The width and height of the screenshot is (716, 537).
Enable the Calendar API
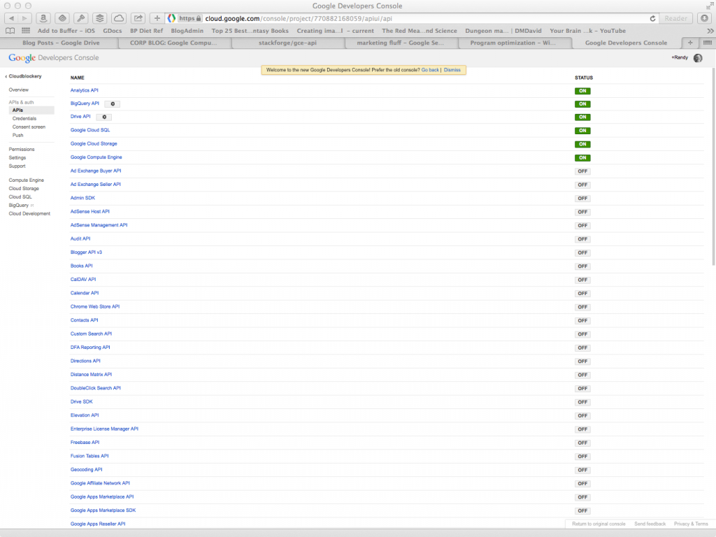pyautogui.click(x=582, y=293)
